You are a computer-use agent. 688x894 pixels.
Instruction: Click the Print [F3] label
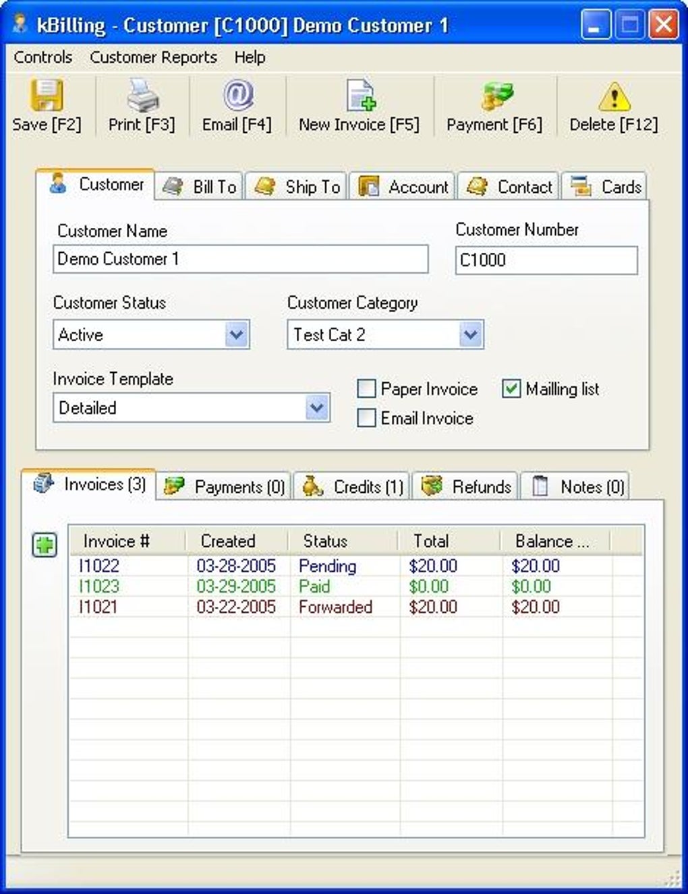[142, 125]
